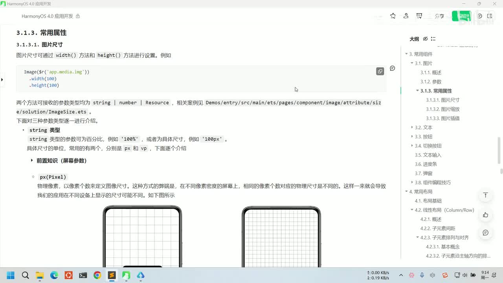This screenshot has width=503, height=283.
Task: Open terminal app from taskbar
Action: click(x=83, y=275)
